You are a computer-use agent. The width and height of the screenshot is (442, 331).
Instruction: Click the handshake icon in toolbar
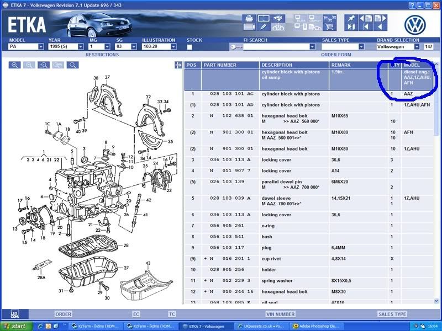(x=278, y=19)
